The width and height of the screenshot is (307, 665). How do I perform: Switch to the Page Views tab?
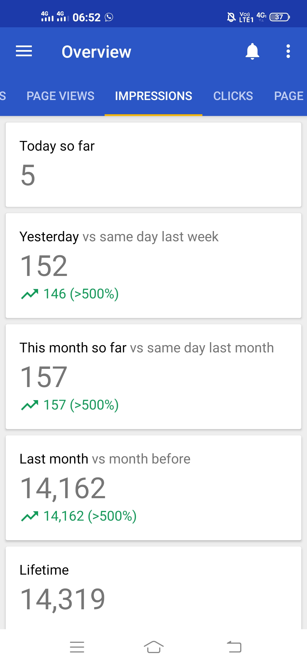(60, 96)
